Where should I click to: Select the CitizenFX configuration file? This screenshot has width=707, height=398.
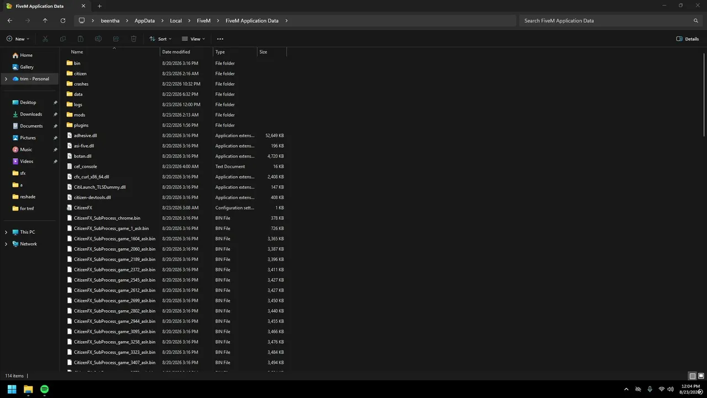[83, 208]
